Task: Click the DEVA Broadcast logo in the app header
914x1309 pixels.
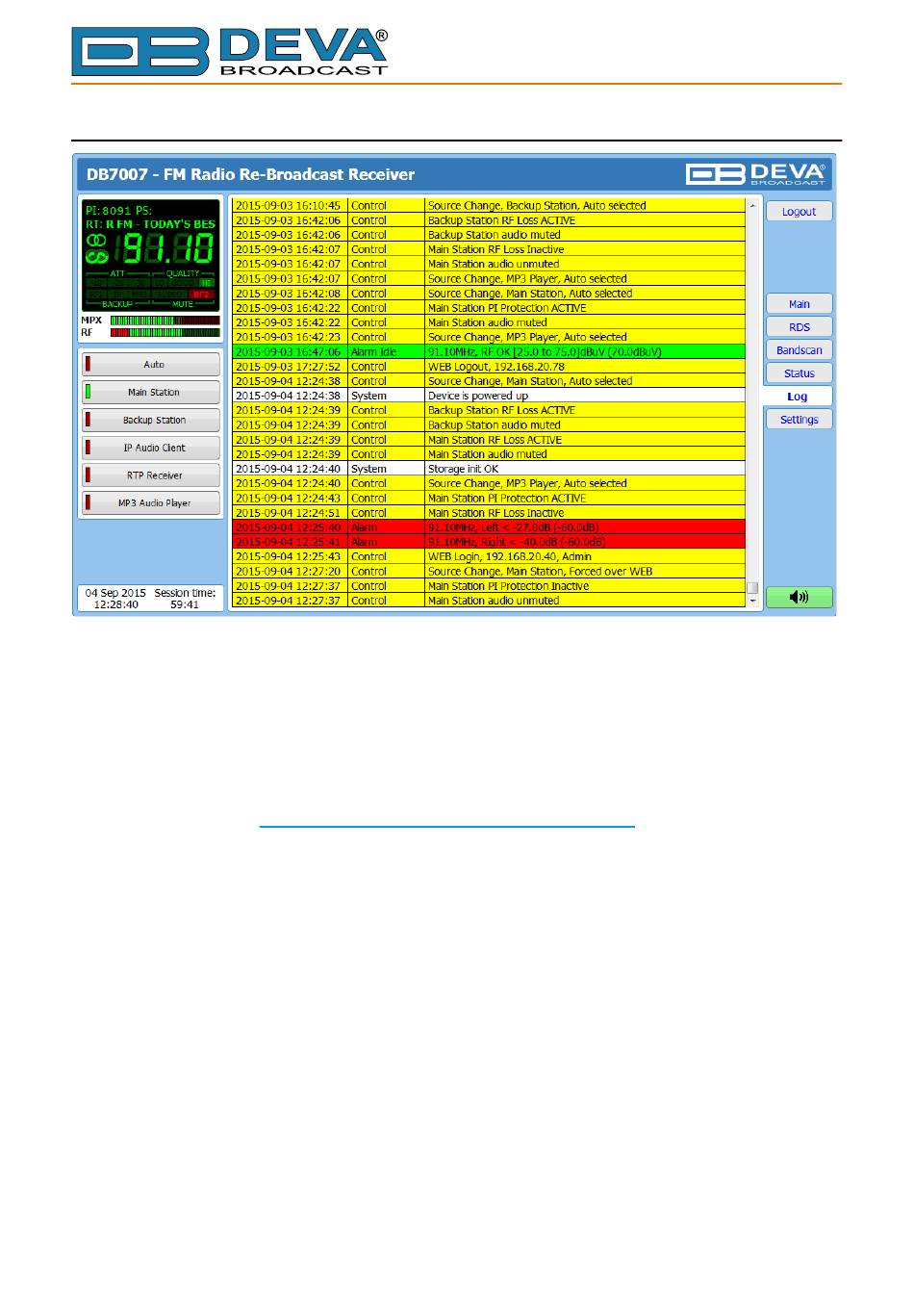Action: point(755,173)
